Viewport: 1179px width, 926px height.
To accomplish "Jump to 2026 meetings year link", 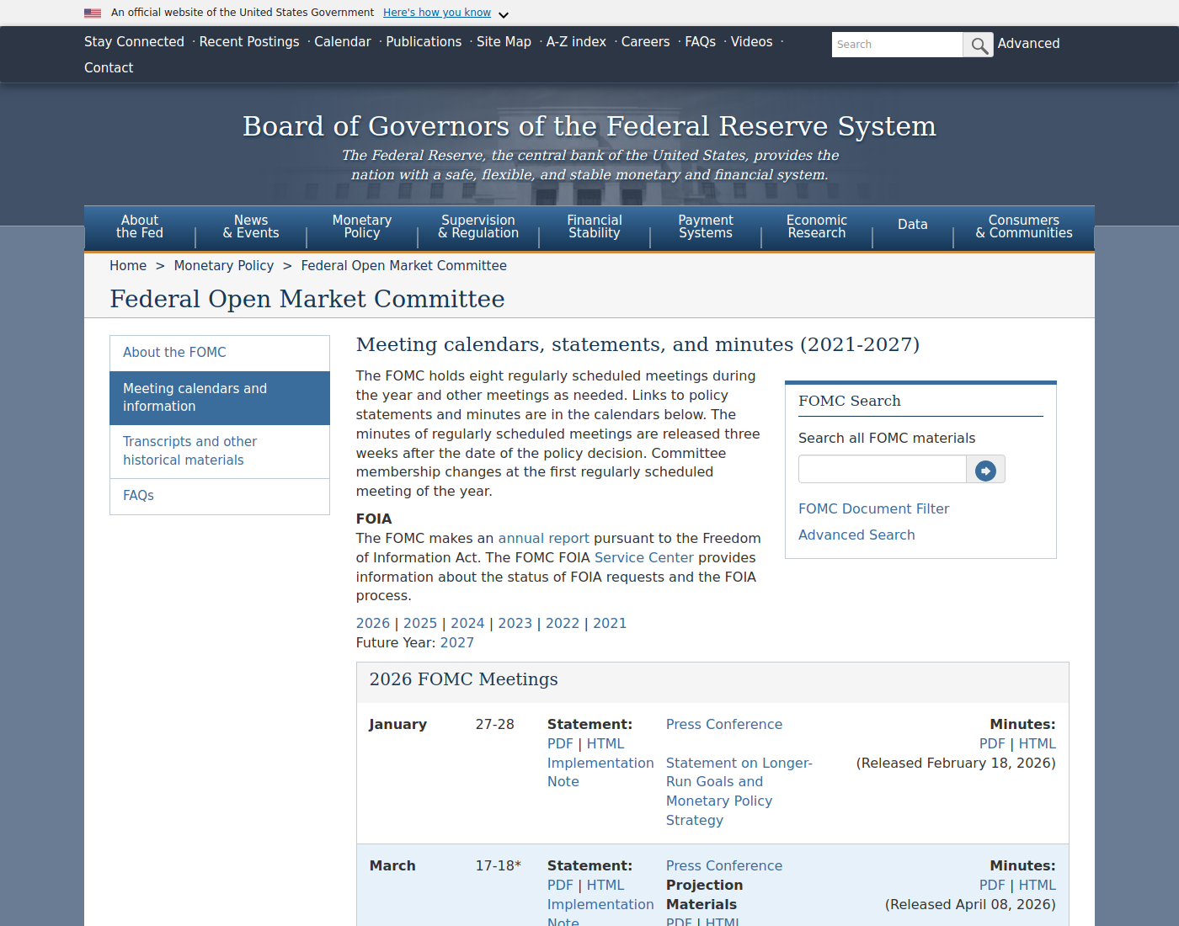I will pyautogui.click(x=373, y=624).
